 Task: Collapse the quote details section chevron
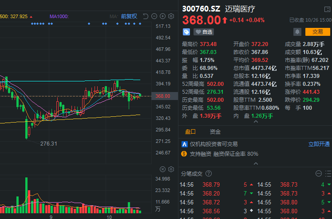(256, 122)
